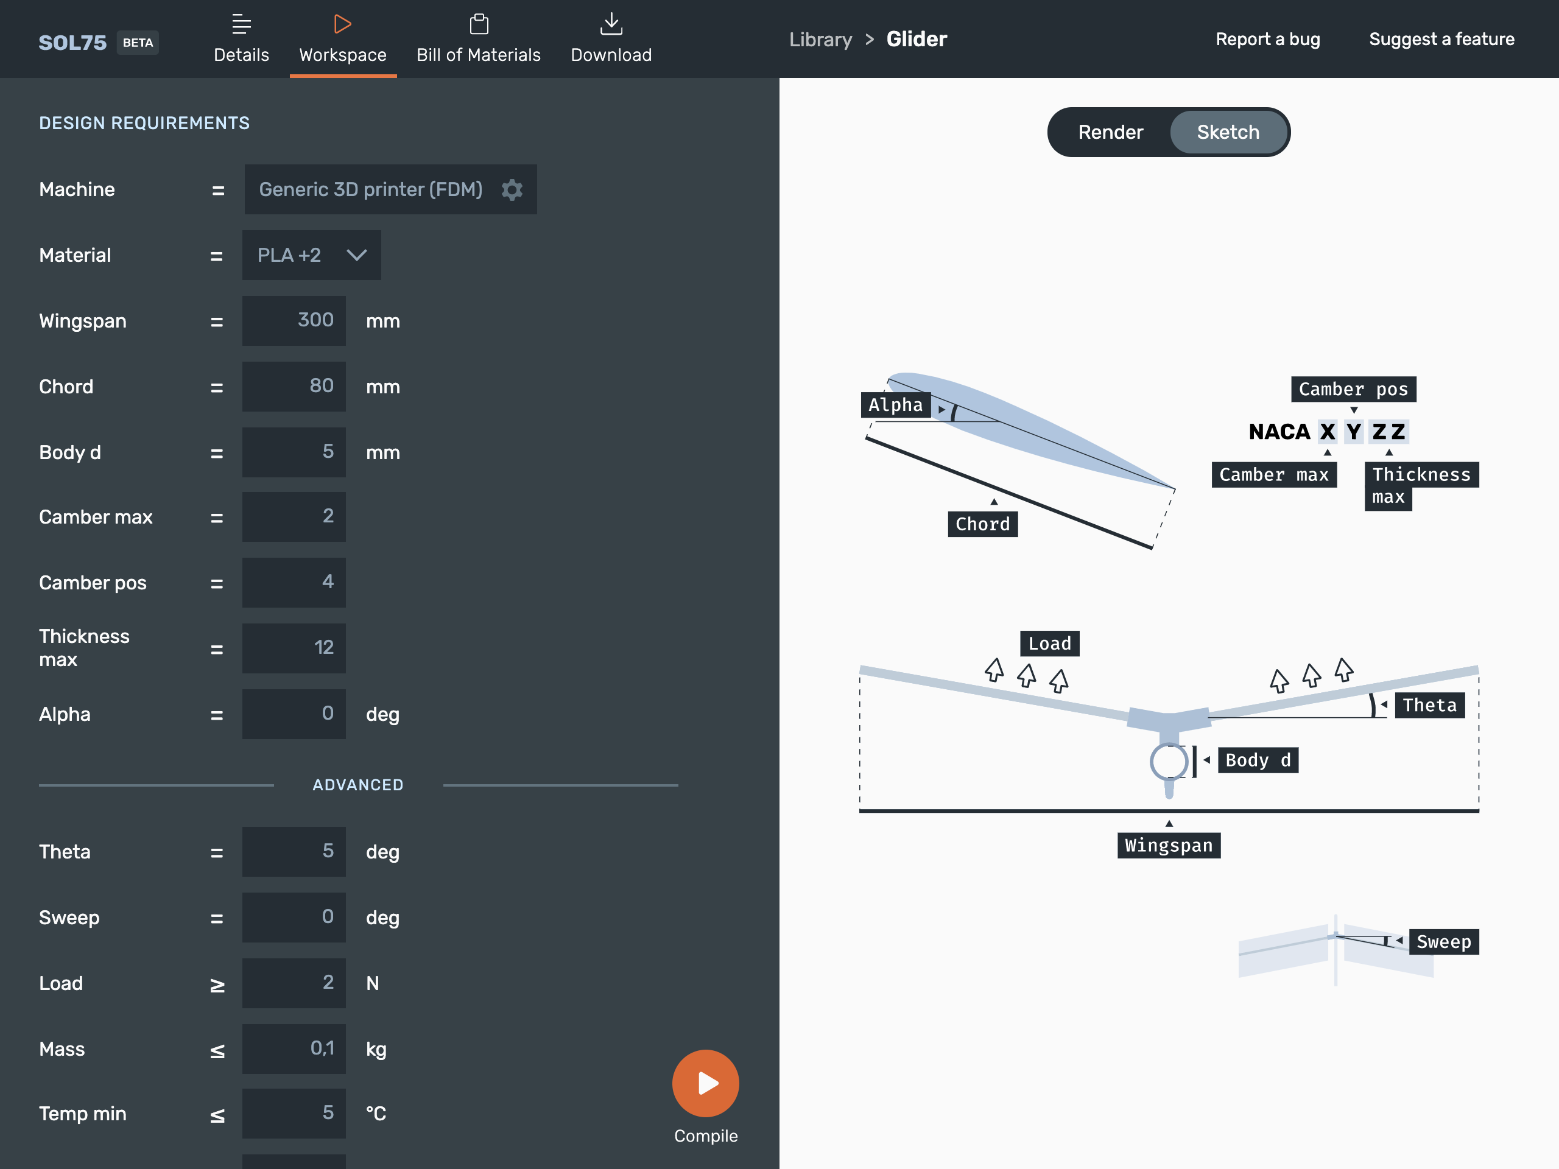Click the Details list icon
Screen dimensions: 1559x1169
coord(241,24)
